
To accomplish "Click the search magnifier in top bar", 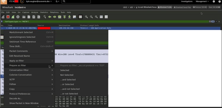I will 64,1.
